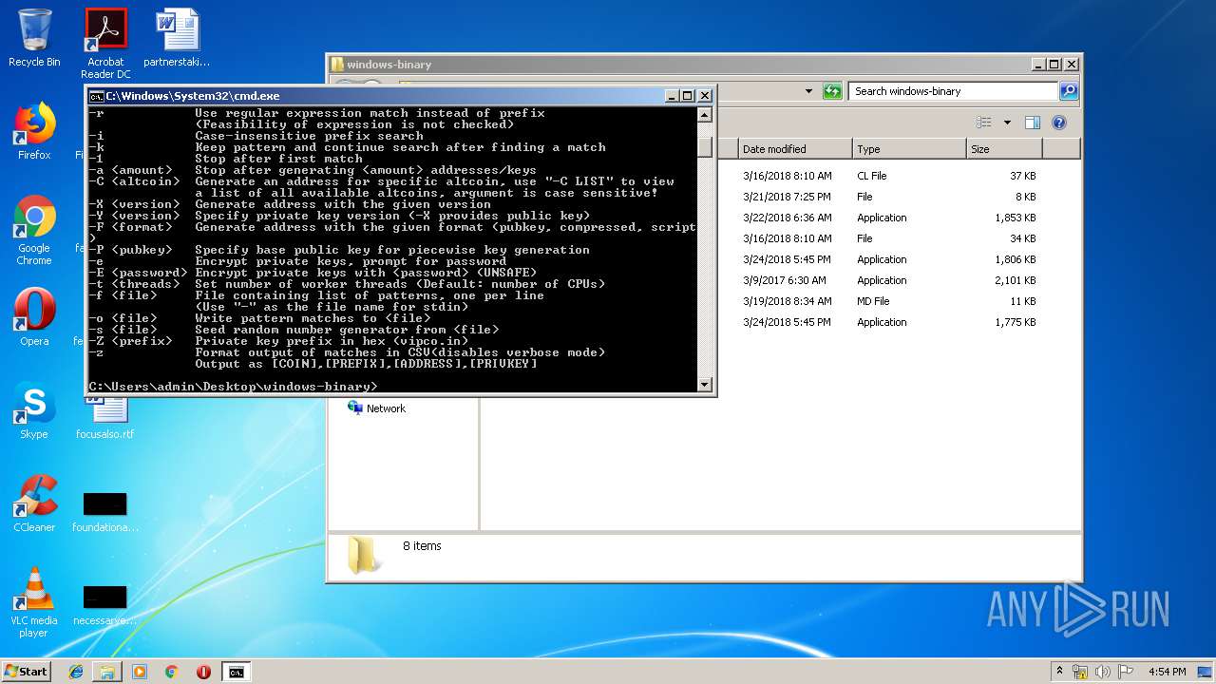Open Windows Media Player from taskbar

[x=140, y=672]
